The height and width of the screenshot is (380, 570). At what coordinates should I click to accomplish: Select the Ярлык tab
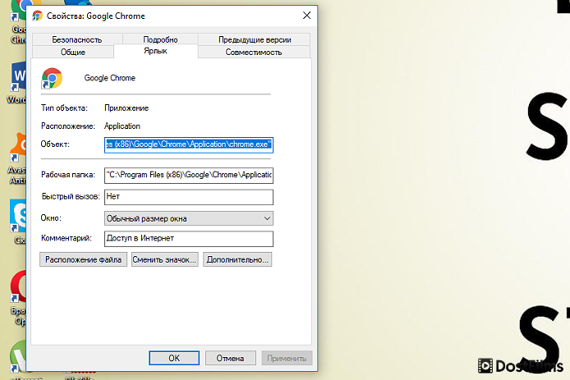155,51
